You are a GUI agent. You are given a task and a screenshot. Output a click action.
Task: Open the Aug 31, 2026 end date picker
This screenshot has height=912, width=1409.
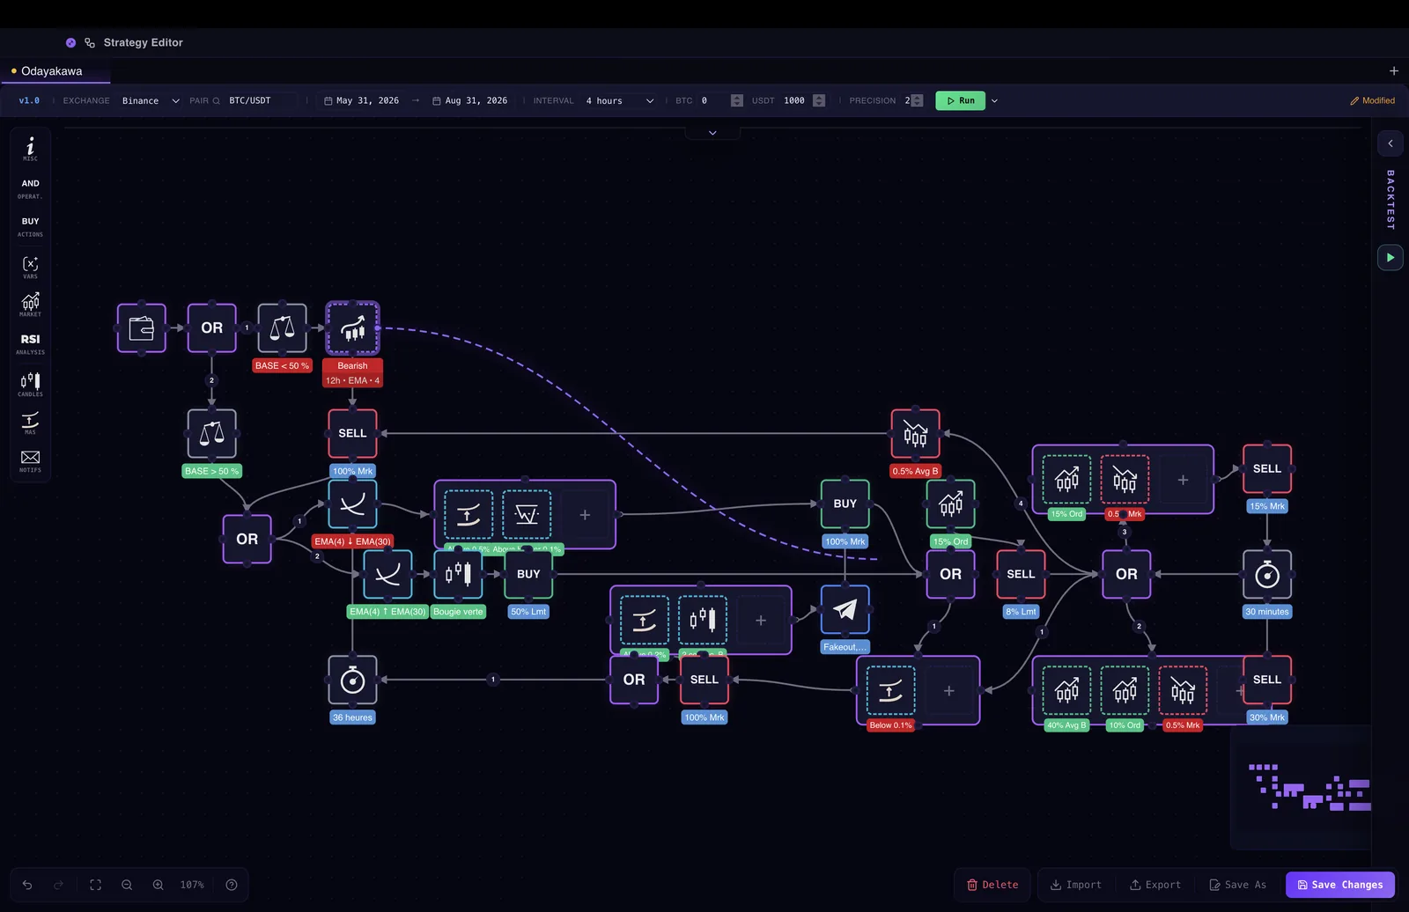point(469,100)
